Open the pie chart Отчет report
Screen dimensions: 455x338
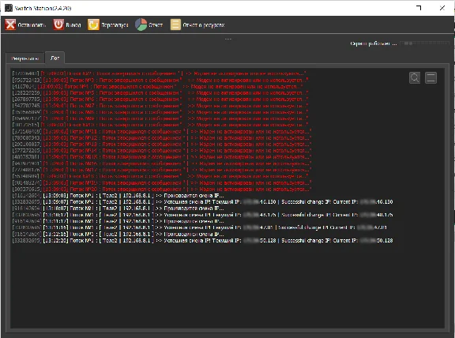[x=141, y=24]
